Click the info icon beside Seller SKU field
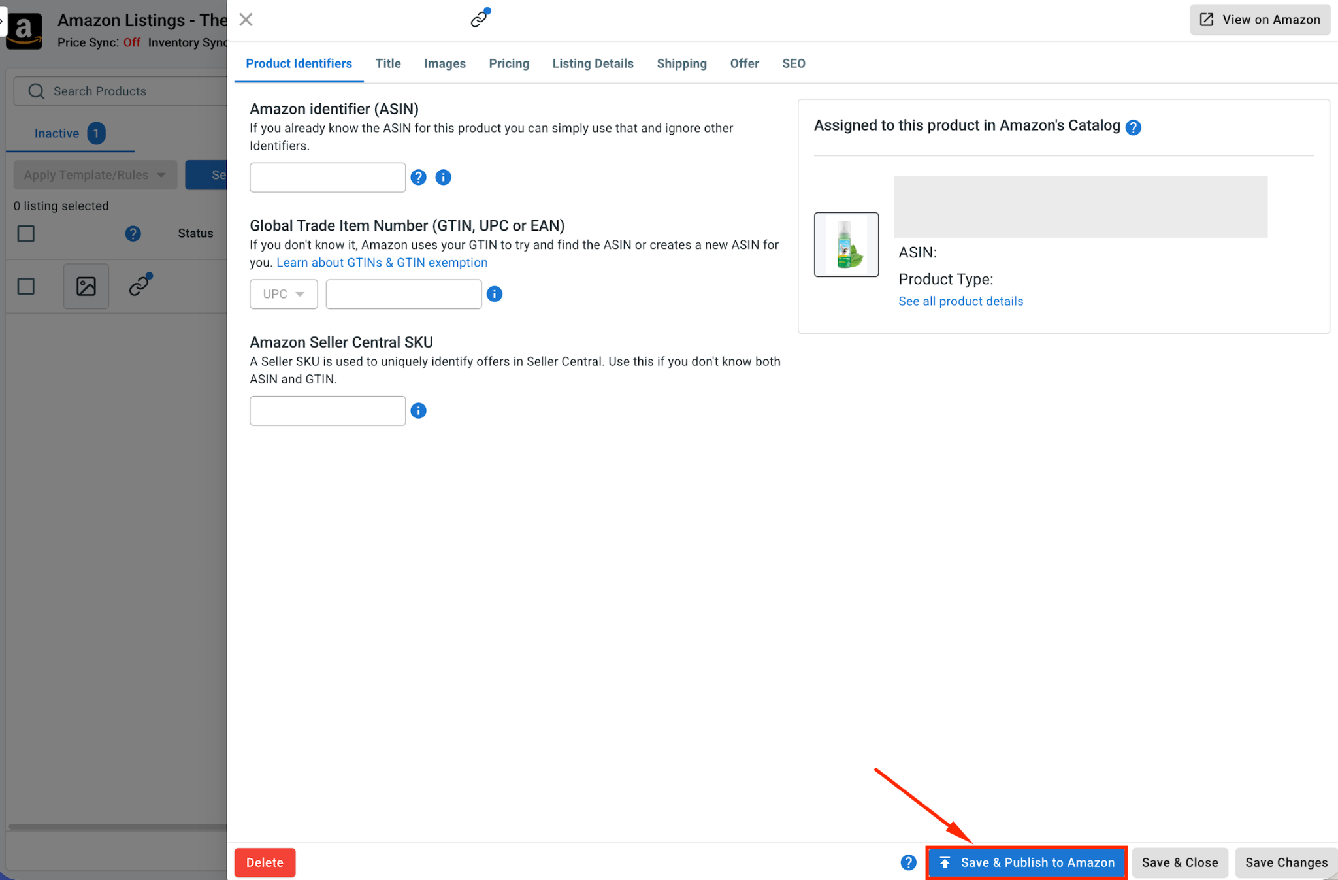This screenshot has height=880, width=1338. (x=418, y=411)
